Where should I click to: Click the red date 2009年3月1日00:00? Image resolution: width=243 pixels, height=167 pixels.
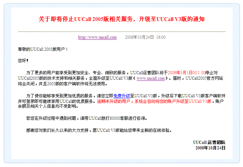[187, 73]
